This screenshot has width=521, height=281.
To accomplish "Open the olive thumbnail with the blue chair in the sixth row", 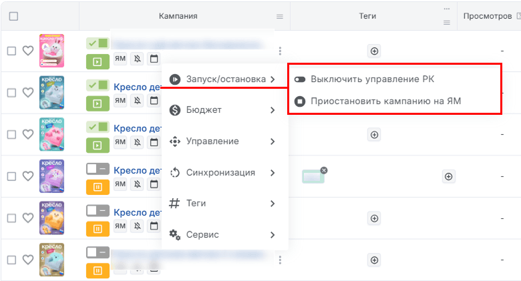I will point(52,260).
